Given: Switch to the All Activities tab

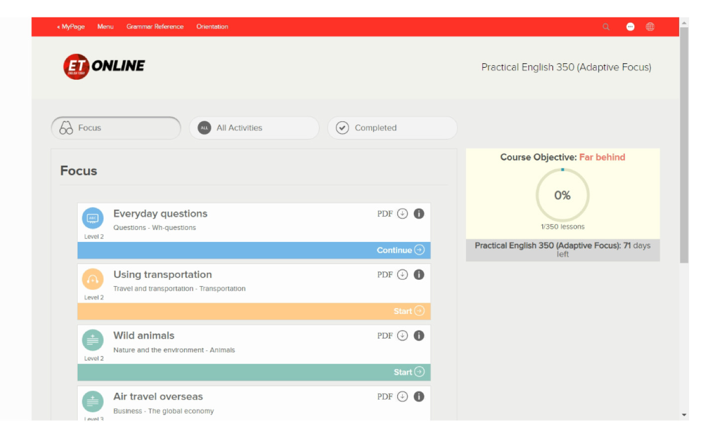Looking at the screenshot, I should click(x=254, y=128).
